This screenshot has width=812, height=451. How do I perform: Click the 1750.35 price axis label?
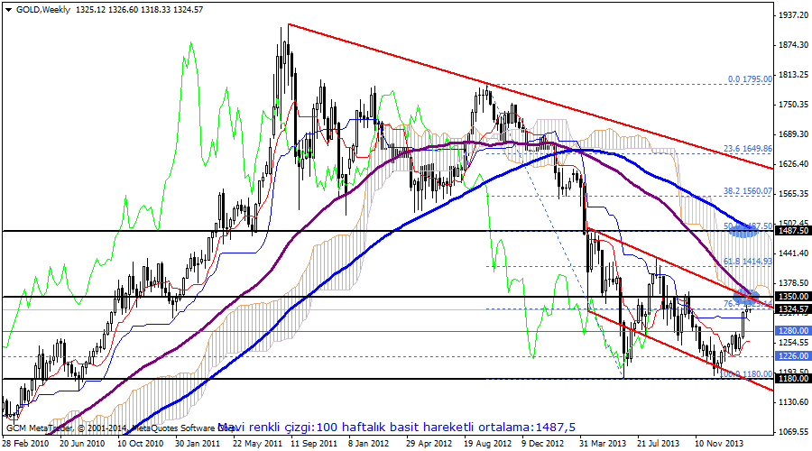[793, 105]
